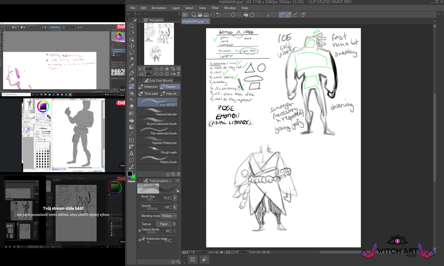This screenshot has height=266, width=444.
Task: Open the Blending mode Multiply dropdown
Action: click(x=169, y=216)
